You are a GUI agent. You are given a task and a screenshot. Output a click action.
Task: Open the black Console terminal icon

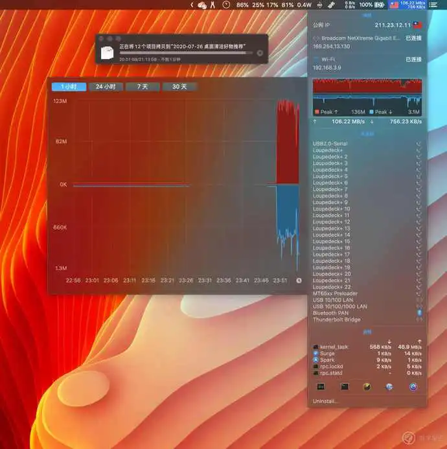click(x=345, y=387)
